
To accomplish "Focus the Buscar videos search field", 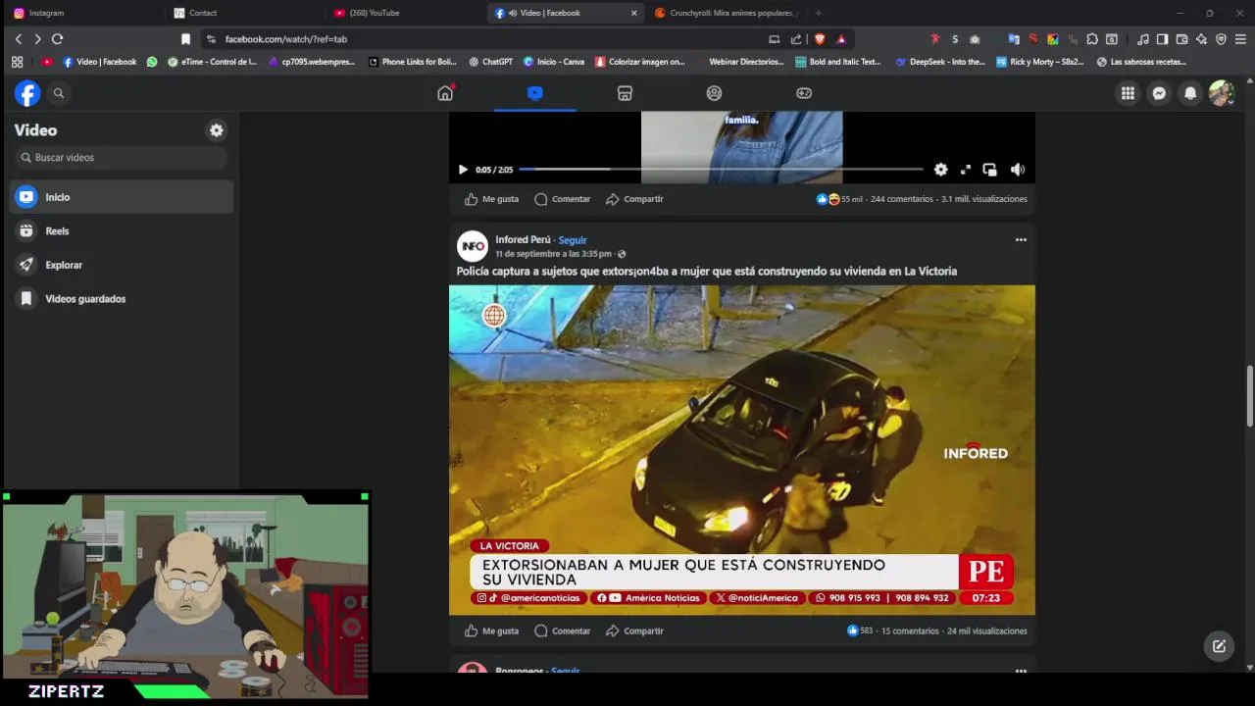I will (x=122, y=158).
